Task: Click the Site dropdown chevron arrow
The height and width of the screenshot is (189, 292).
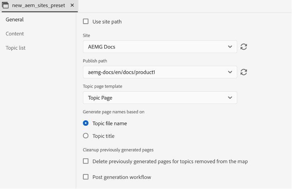Action: click(x=230, y=47)
